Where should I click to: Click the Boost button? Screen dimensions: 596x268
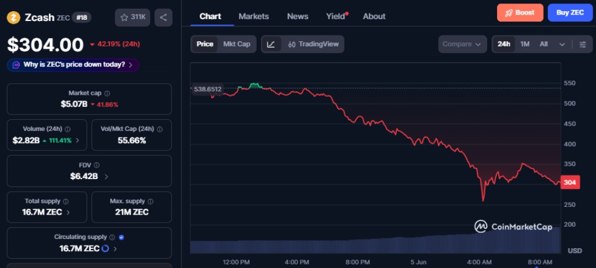(520, 13)
